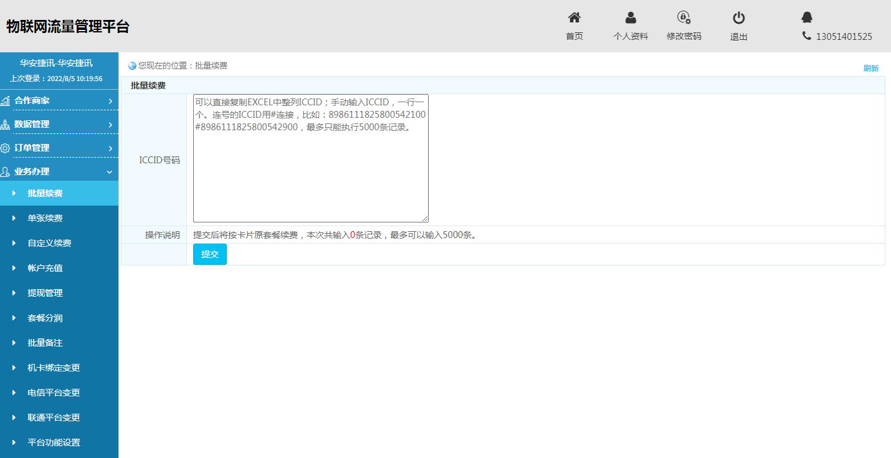Select 批量备注 menu item
The image size is (891, 458).
tap(59, 343)
